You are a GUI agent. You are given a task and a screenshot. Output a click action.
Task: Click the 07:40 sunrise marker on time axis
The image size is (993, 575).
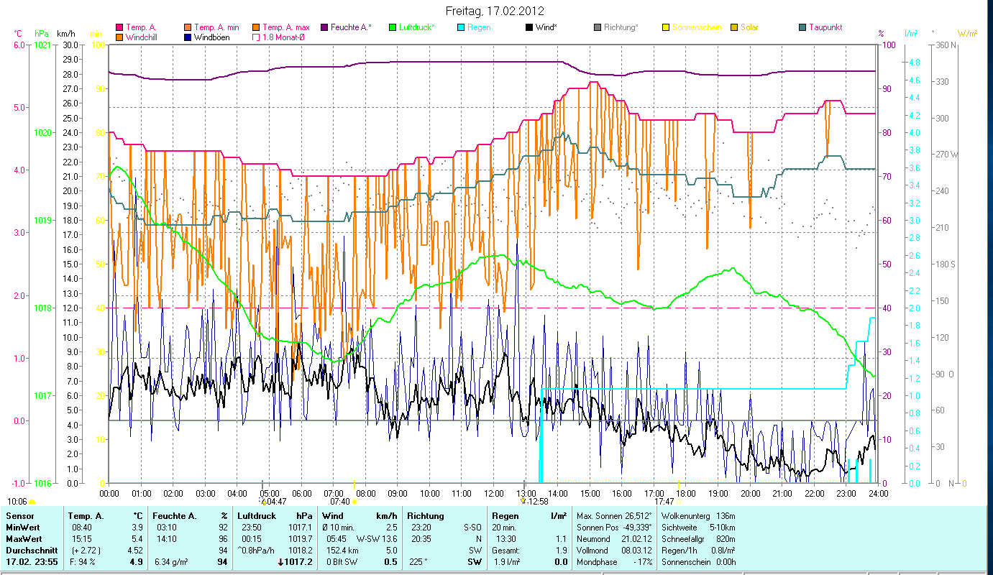click(x=340, y=502)
